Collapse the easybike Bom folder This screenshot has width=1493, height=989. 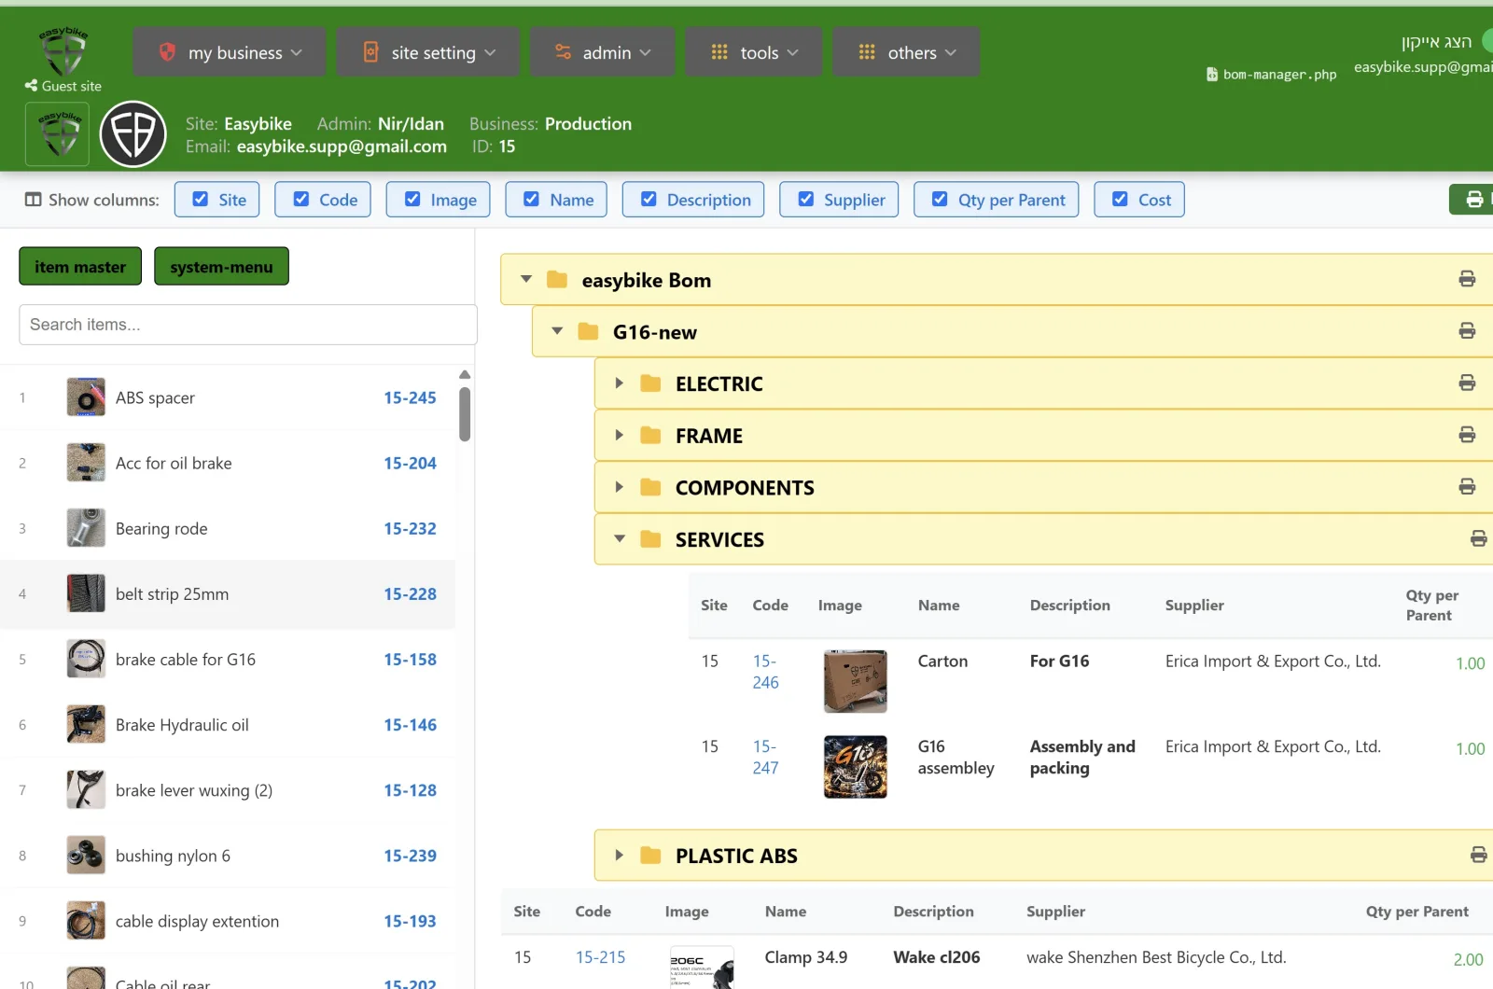(526, 279)
